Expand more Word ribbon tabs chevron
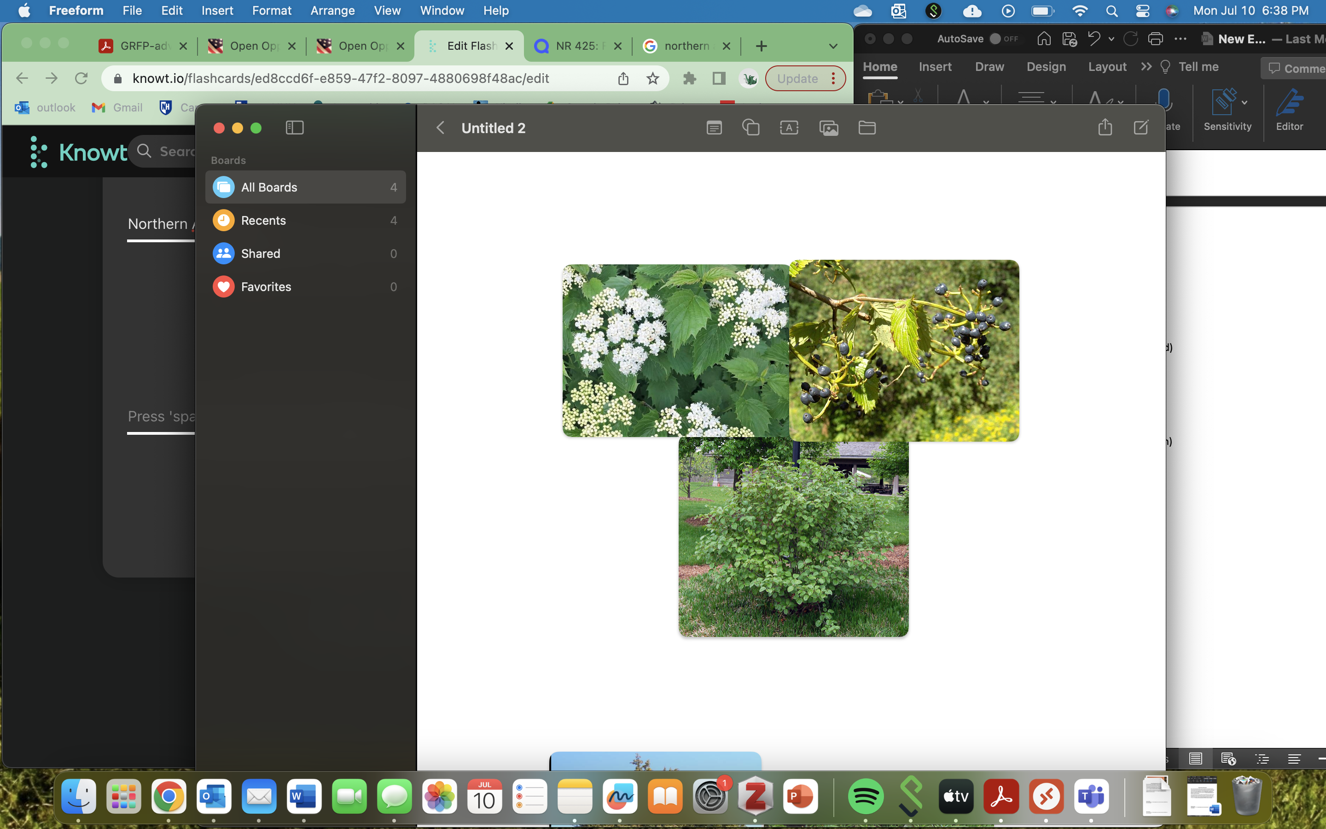Image resolution: width=1326 pixels, height=829 pixels. pyautogui.click(x=1146, y=66)
